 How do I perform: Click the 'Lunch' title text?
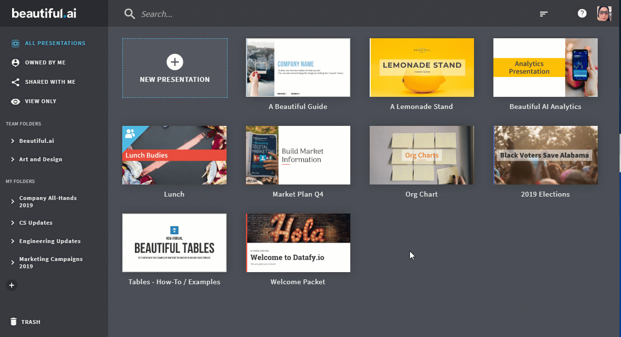click(x=174, y=194)
